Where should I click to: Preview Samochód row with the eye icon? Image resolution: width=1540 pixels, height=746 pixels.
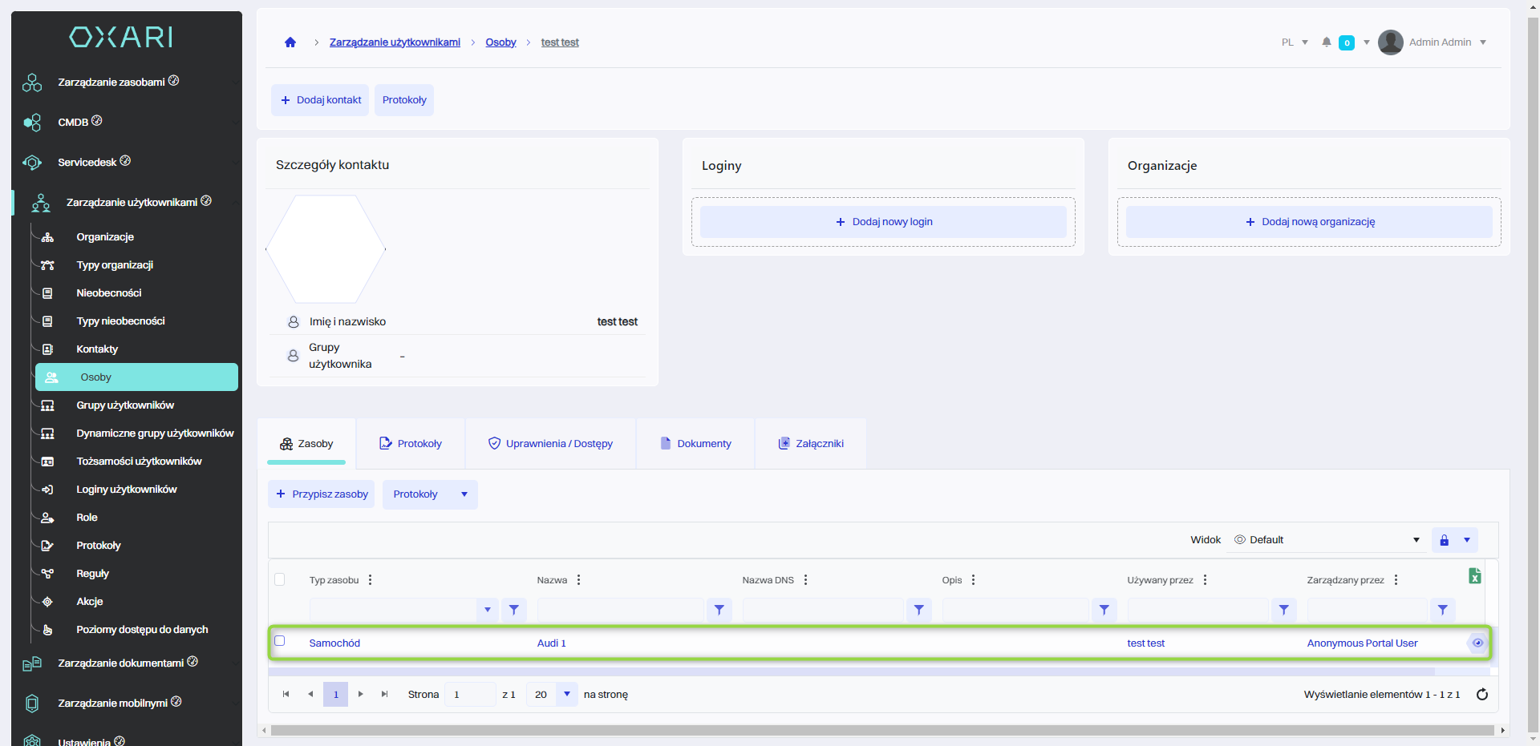[x=1477, y=643]
